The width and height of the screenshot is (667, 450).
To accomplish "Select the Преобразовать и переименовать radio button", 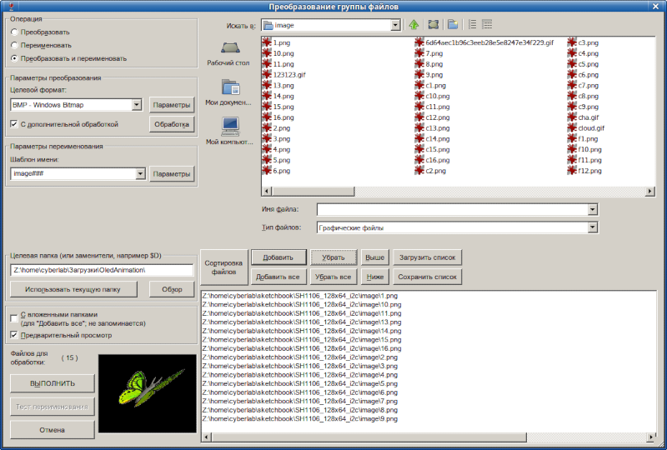I will pyautogui.click(x=14, y=58).
